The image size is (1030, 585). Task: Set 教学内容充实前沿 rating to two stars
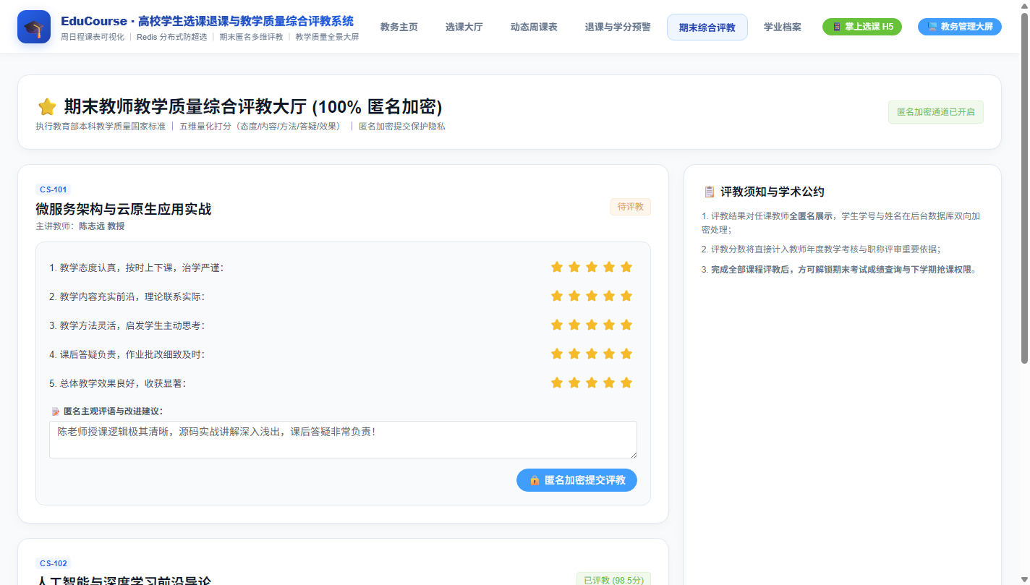(574, 296)
